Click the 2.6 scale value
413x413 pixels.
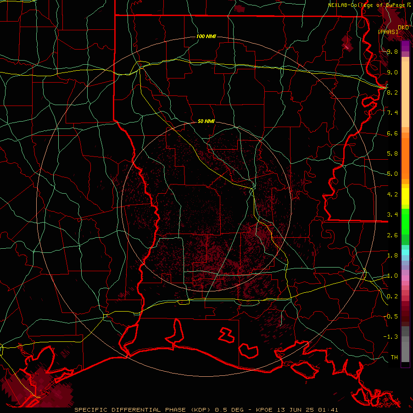tap(392, 235)
